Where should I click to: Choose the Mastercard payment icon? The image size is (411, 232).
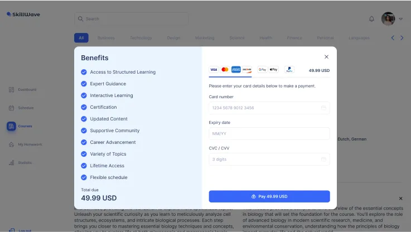click(x=225, y=70)
